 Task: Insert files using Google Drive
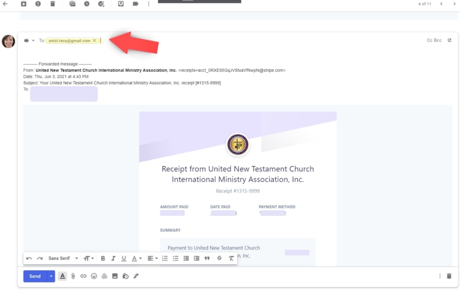pos(105,276)
